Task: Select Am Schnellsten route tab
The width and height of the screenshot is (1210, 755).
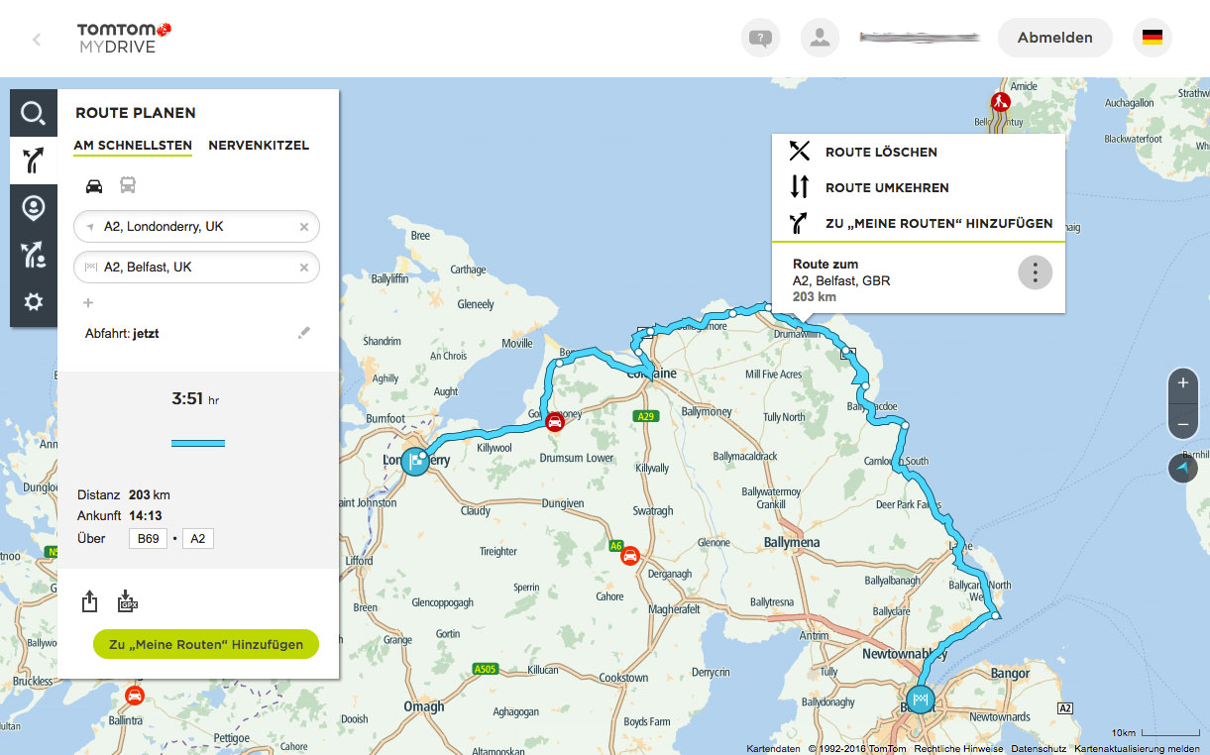Action: pyautogui.click(x=133, y=146)
